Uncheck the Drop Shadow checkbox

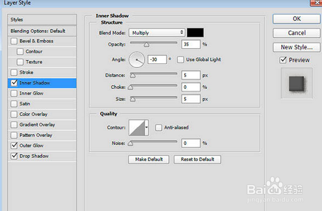pyautogui.click(x=14, y=156)
